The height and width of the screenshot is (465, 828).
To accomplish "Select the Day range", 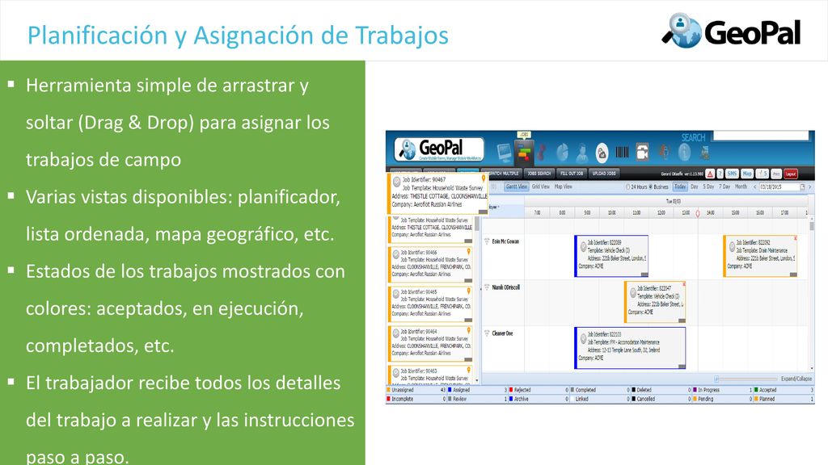I will pos(695,186).
